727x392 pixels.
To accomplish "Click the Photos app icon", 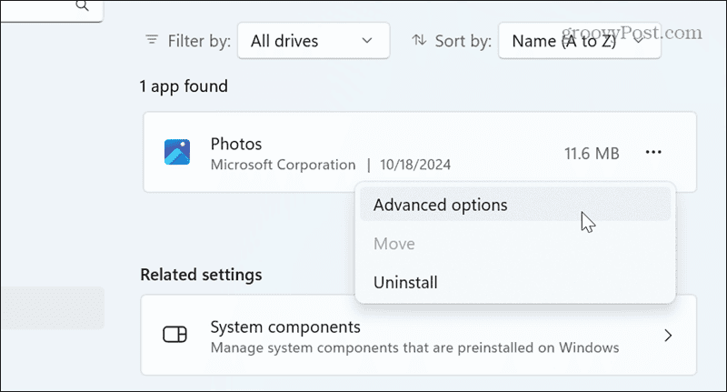I will [x=177, y=152].
